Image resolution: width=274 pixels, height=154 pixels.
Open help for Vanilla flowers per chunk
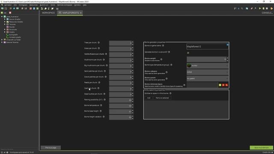pos(106,54)
